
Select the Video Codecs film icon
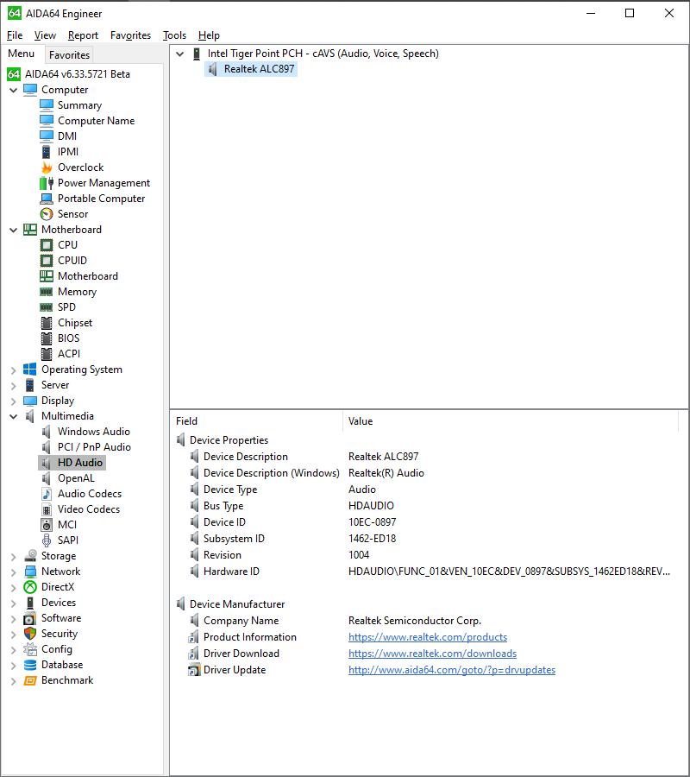pyautogui.click(x=47, y=509)
